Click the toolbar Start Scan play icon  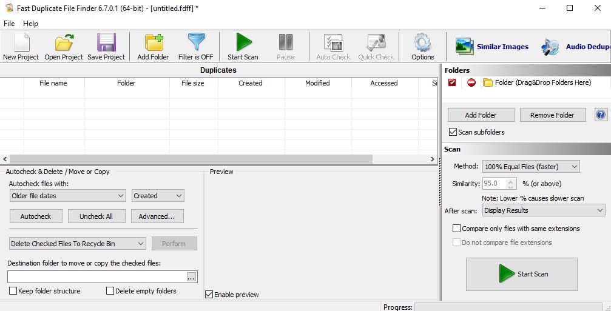(x=243, y=42)
